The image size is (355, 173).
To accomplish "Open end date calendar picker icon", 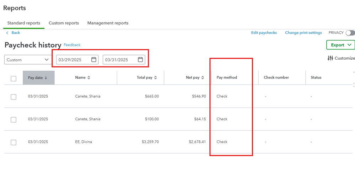I will pyautogui.click(x=140, y=60).
